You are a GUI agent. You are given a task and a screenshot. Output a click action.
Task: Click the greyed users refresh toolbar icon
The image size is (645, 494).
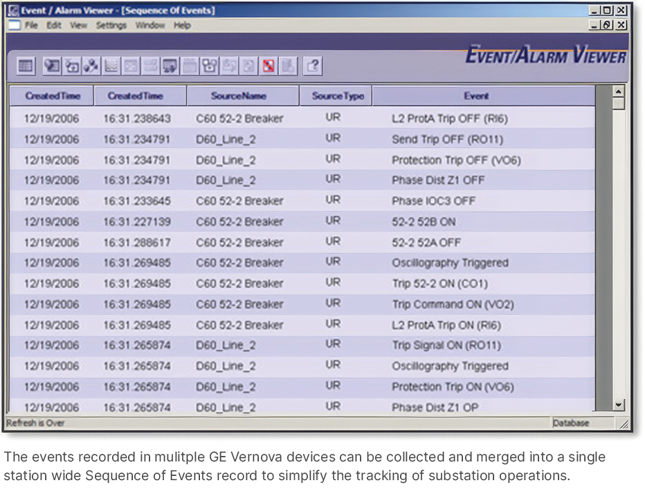229,66
